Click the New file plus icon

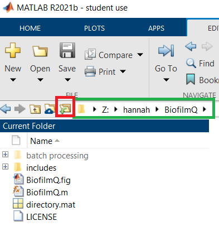click(13, 50)
